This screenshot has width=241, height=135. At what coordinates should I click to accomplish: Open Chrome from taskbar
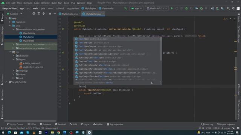pyautogui.click(x=59, y=132)
